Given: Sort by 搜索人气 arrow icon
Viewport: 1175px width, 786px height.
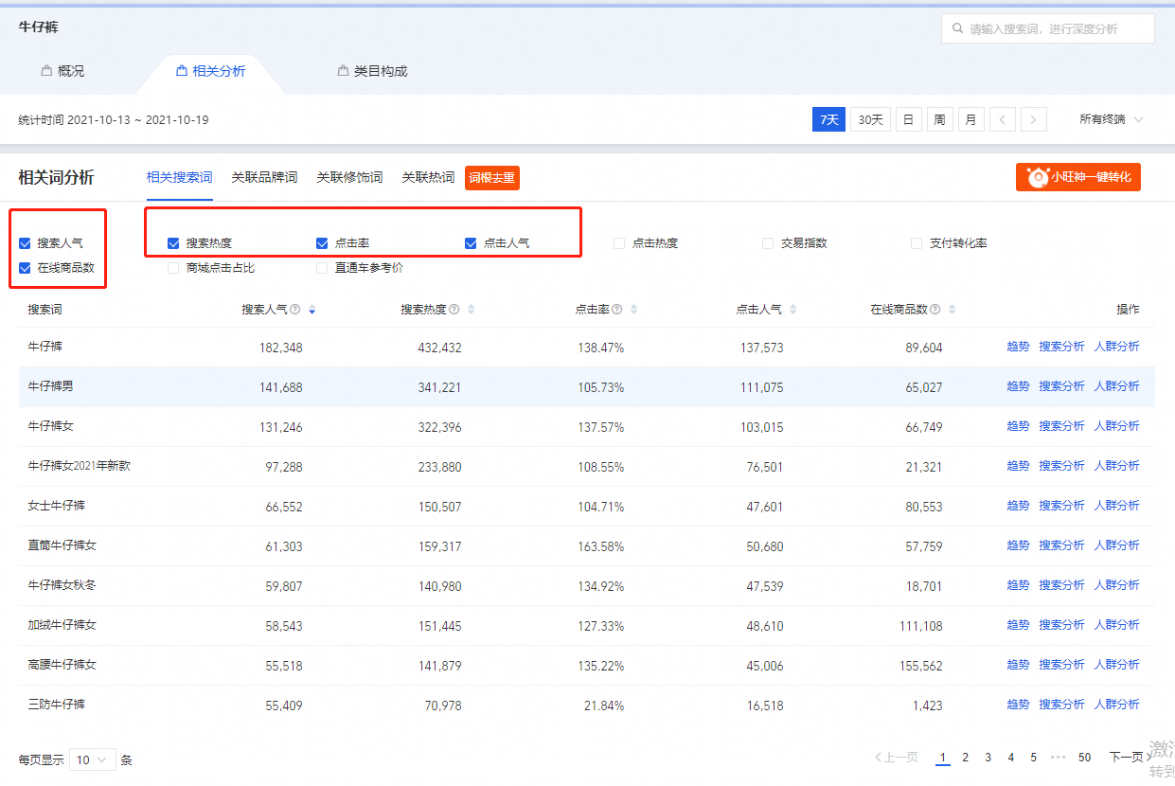Looking at the screenshot, I should (x=312, y=310).
